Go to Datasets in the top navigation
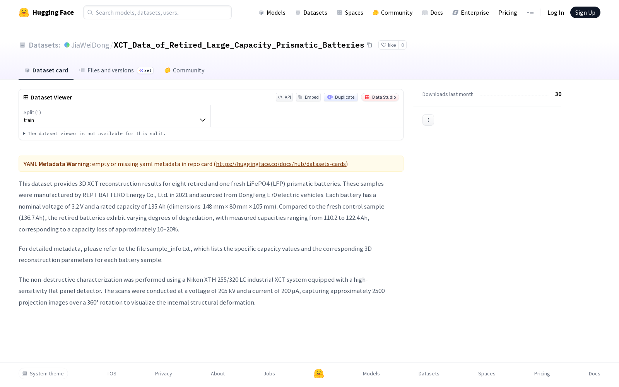The width and height of the screenshot is (619, 387). coord(311,12)
